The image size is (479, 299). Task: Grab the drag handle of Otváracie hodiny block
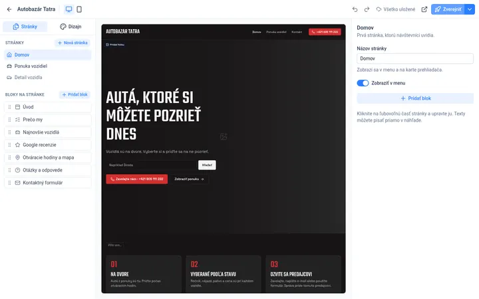pyautogui.click(x=9, y=157)
